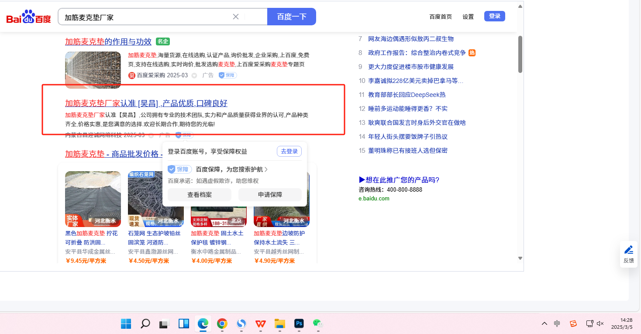Screen dimensions: 641x334
Task: Toggle the 中 Chinese input mode indicator
Action: [x=557, y=324]
